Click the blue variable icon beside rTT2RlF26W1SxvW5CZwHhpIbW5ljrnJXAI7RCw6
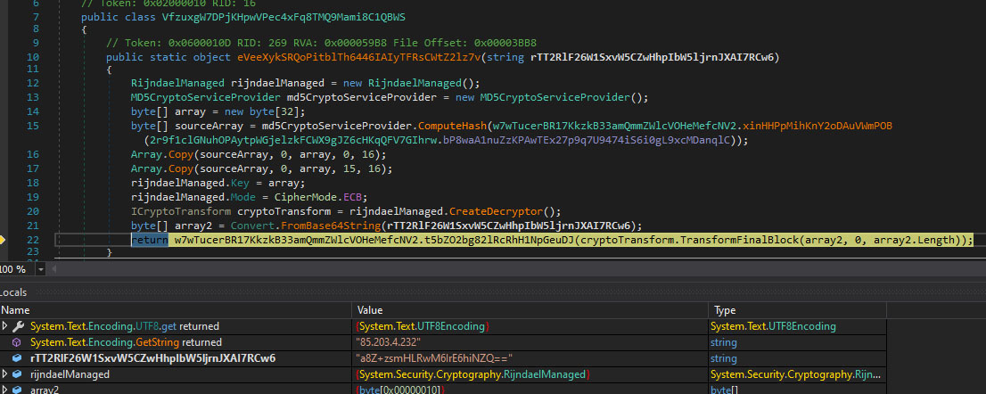The height and width of the screenshot is (394, 986). point(19,358)
